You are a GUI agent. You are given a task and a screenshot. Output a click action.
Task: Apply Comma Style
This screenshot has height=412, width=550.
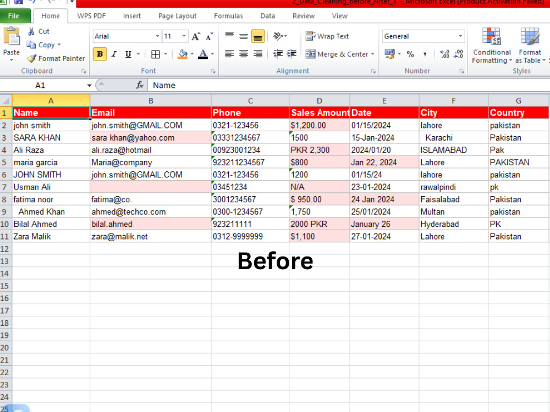pos(425,54)
